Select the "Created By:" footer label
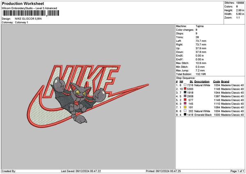Screen dimensions: 246x174 click(x=9, y=171)
